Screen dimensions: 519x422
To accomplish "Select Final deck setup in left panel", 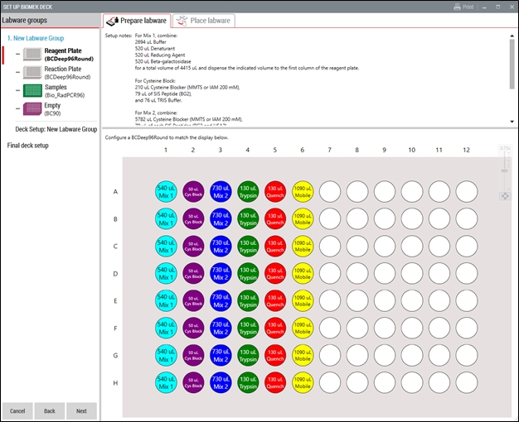I will pyautogui.click(x=28, y=146).
